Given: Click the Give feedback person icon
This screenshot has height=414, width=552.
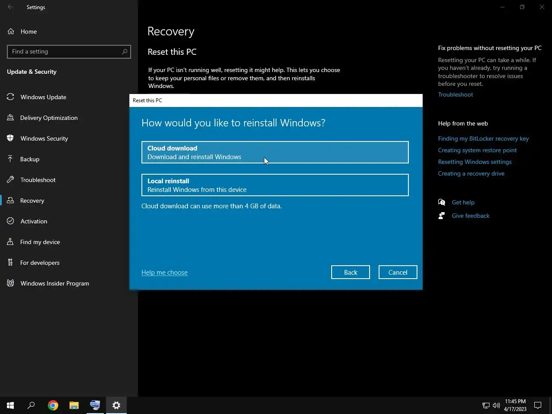Looking at the screenshot, I should (x=442, y=216).
